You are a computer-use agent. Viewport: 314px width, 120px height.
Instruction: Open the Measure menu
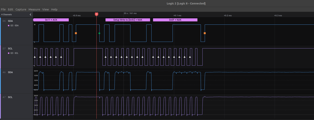34,9
